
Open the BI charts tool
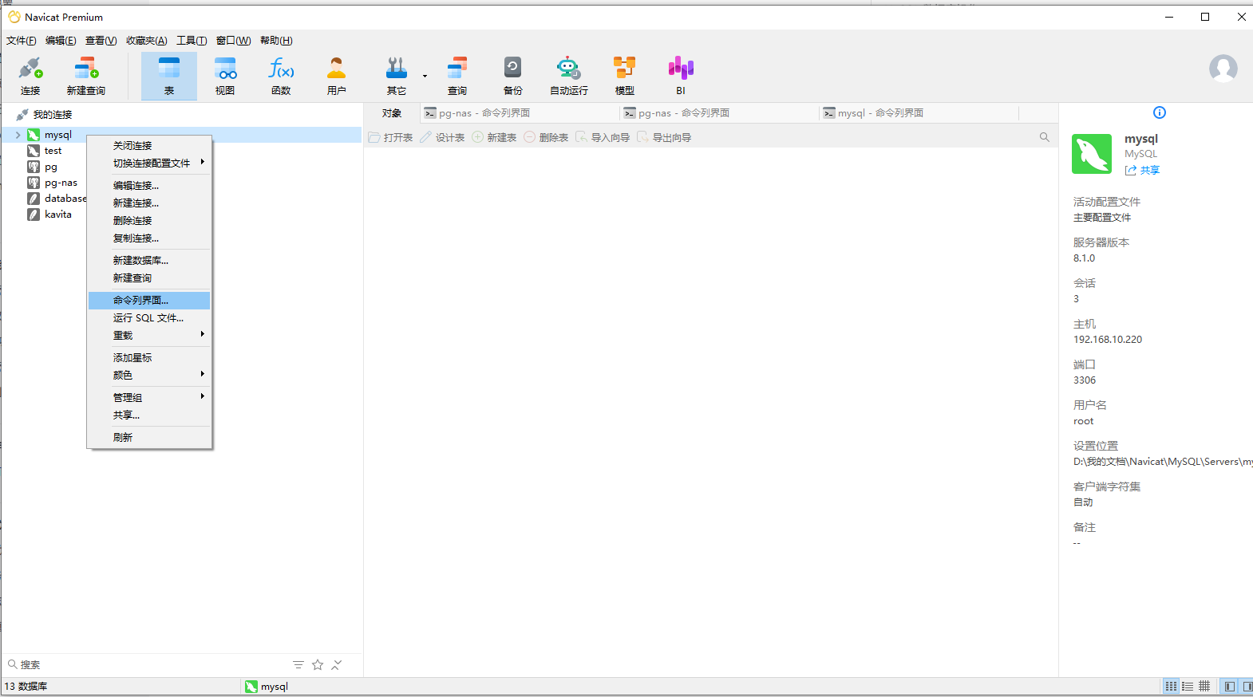[681, 77]
